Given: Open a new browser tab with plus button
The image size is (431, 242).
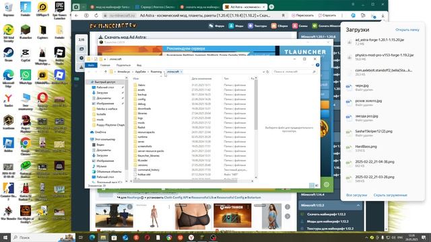Looking at the screenshot, I should (x=271, y=7).
